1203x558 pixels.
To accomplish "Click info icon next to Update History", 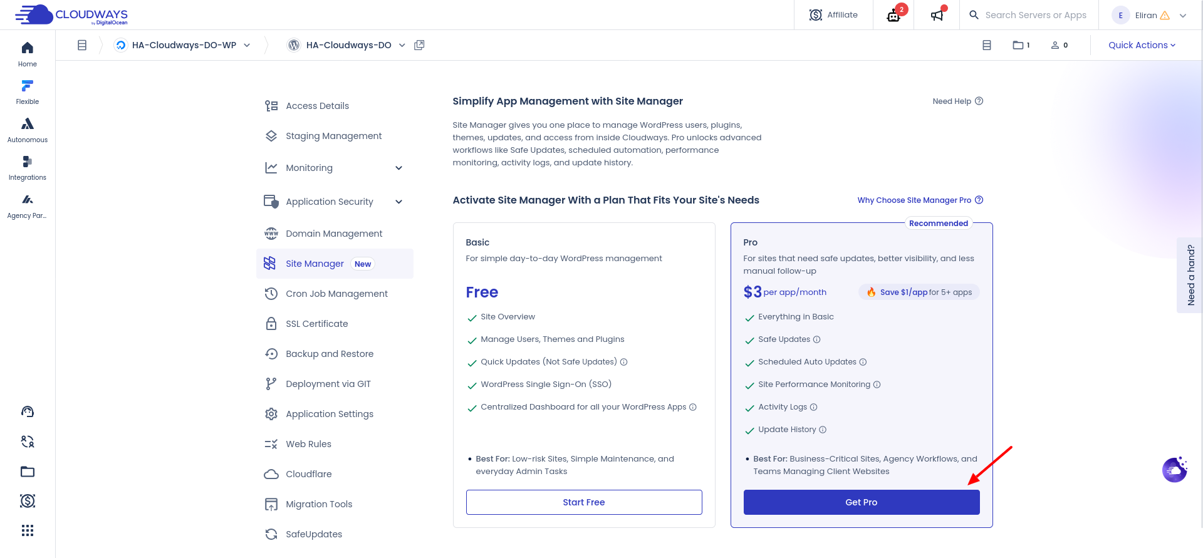I will (823, 430).
